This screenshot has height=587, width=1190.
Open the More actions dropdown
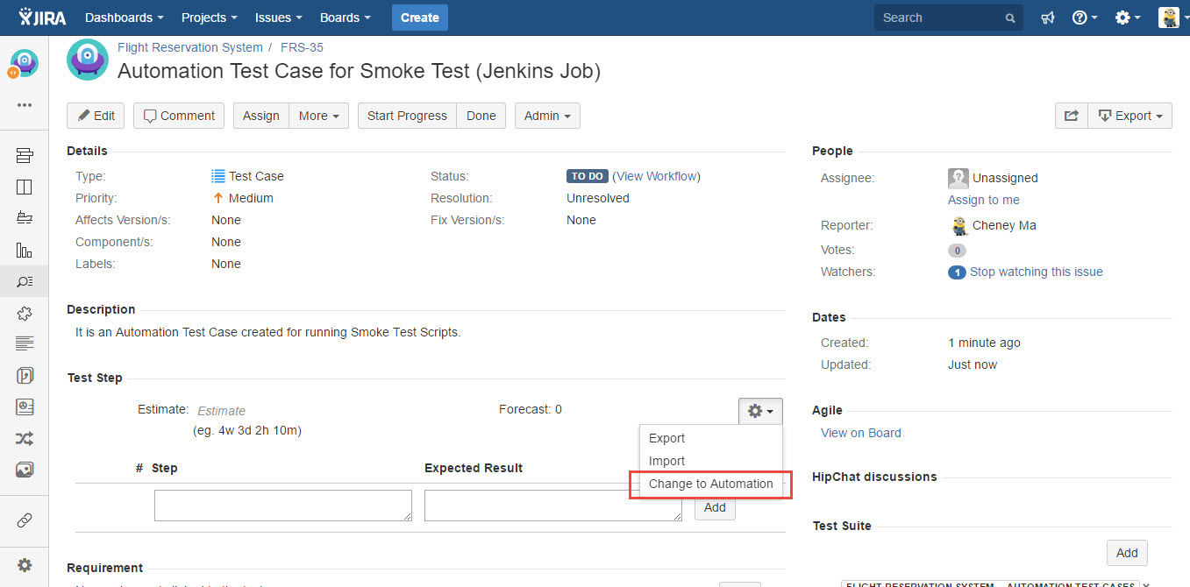[318, 116]
